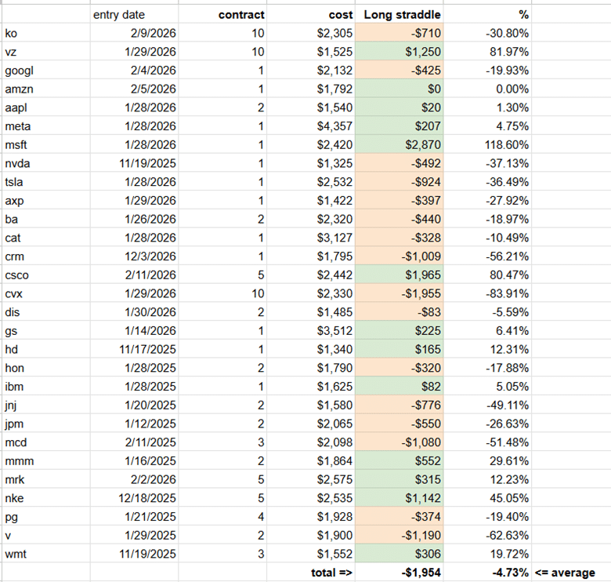Select the 'msft' ticker cell

[16, 145]
